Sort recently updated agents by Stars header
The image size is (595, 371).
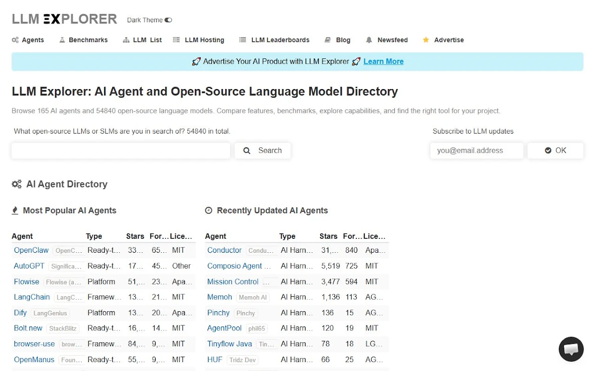pyautogui.click(x=328, y=236)
